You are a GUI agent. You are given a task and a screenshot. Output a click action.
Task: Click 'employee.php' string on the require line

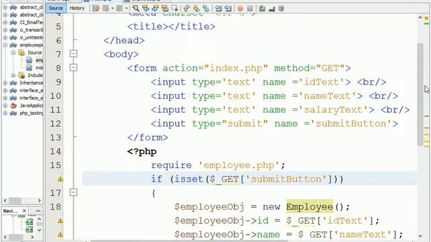click(239, 165)
